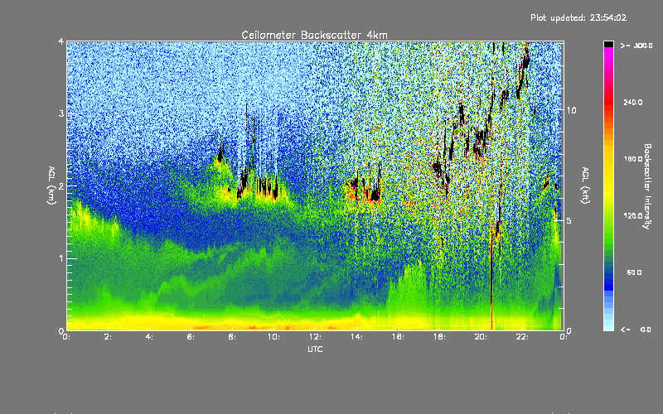Viewport: 663px width, 414px height.
Task: Click the "14:" UTC hour tick label
Action: pyautogui.click(x=356, y=337)
